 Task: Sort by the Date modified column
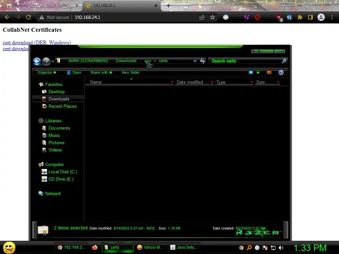[192, 82]
